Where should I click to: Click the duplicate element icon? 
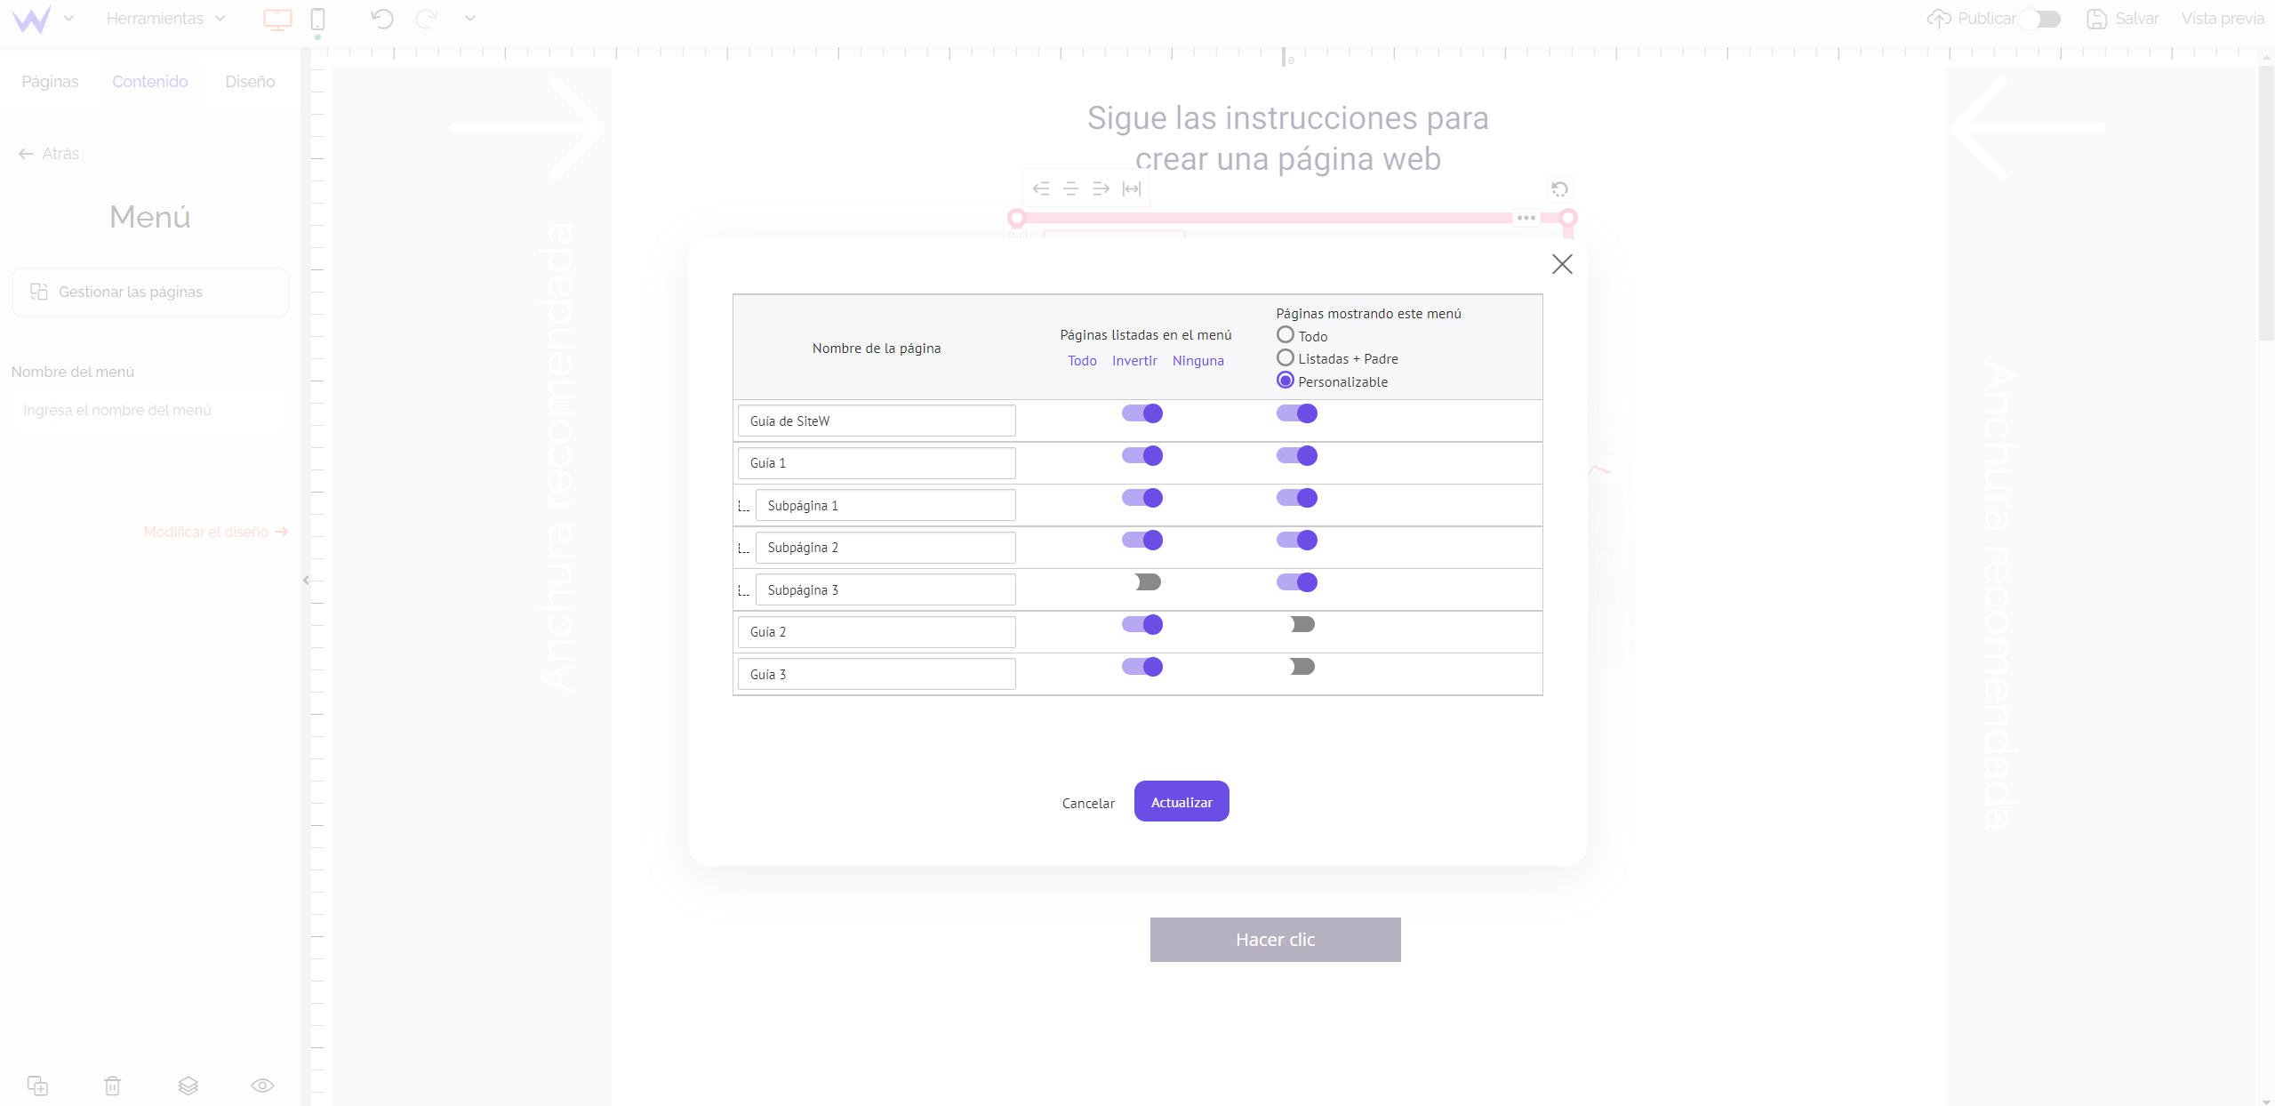point(37,1086)
